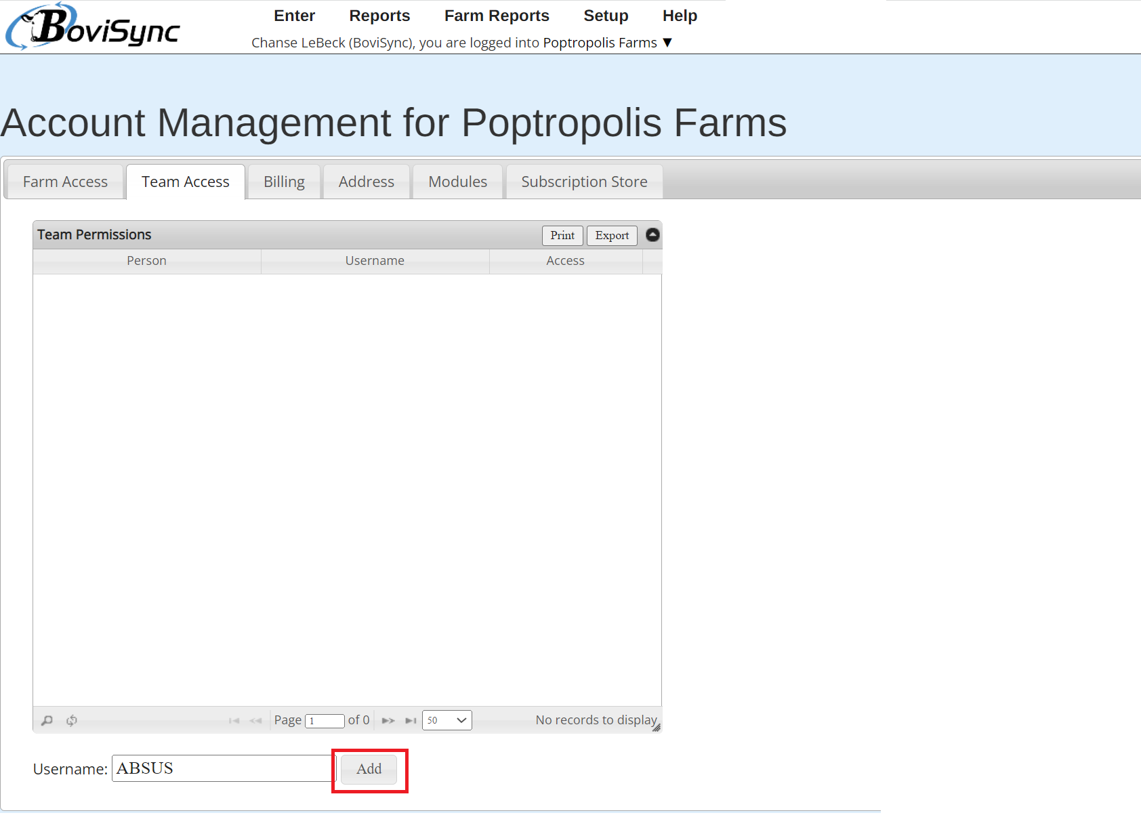Click the refresh icon in grid footer
This screenshot has width=1141, height=832.
(72, 720)
